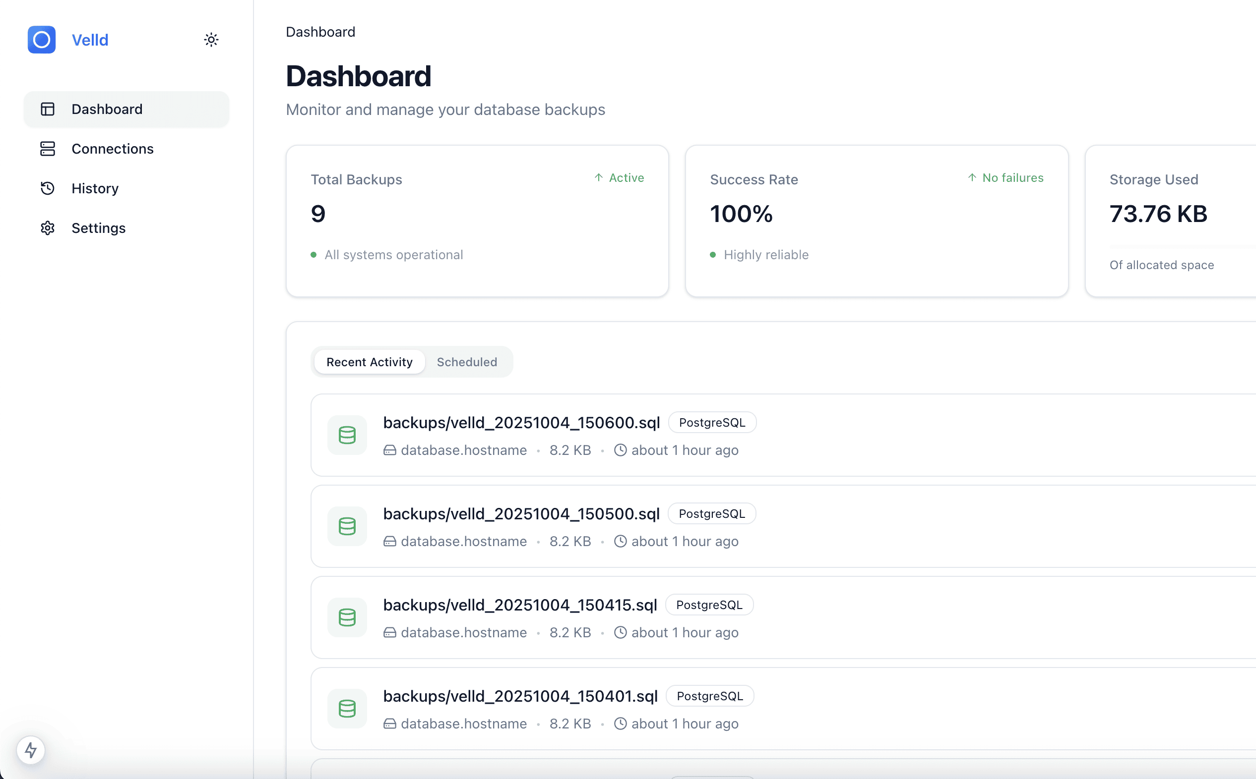Select the Recent Activity tab
Viewport: 1256px width, 779px height.
tap(369, 362)
